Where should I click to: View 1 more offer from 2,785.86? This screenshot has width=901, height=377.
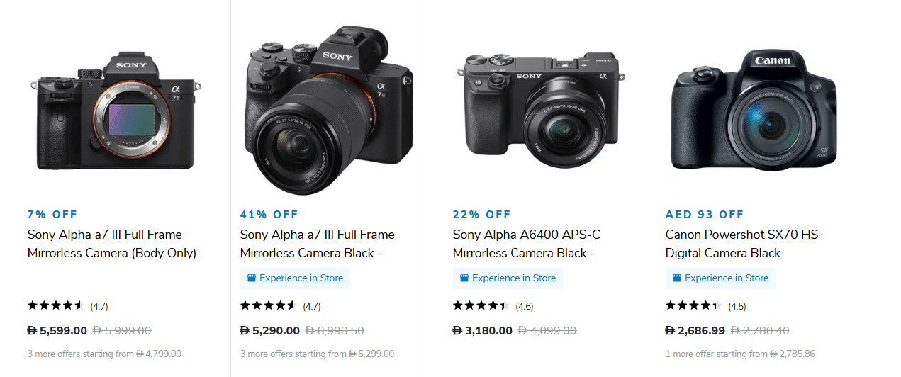[x=740, y=354]
